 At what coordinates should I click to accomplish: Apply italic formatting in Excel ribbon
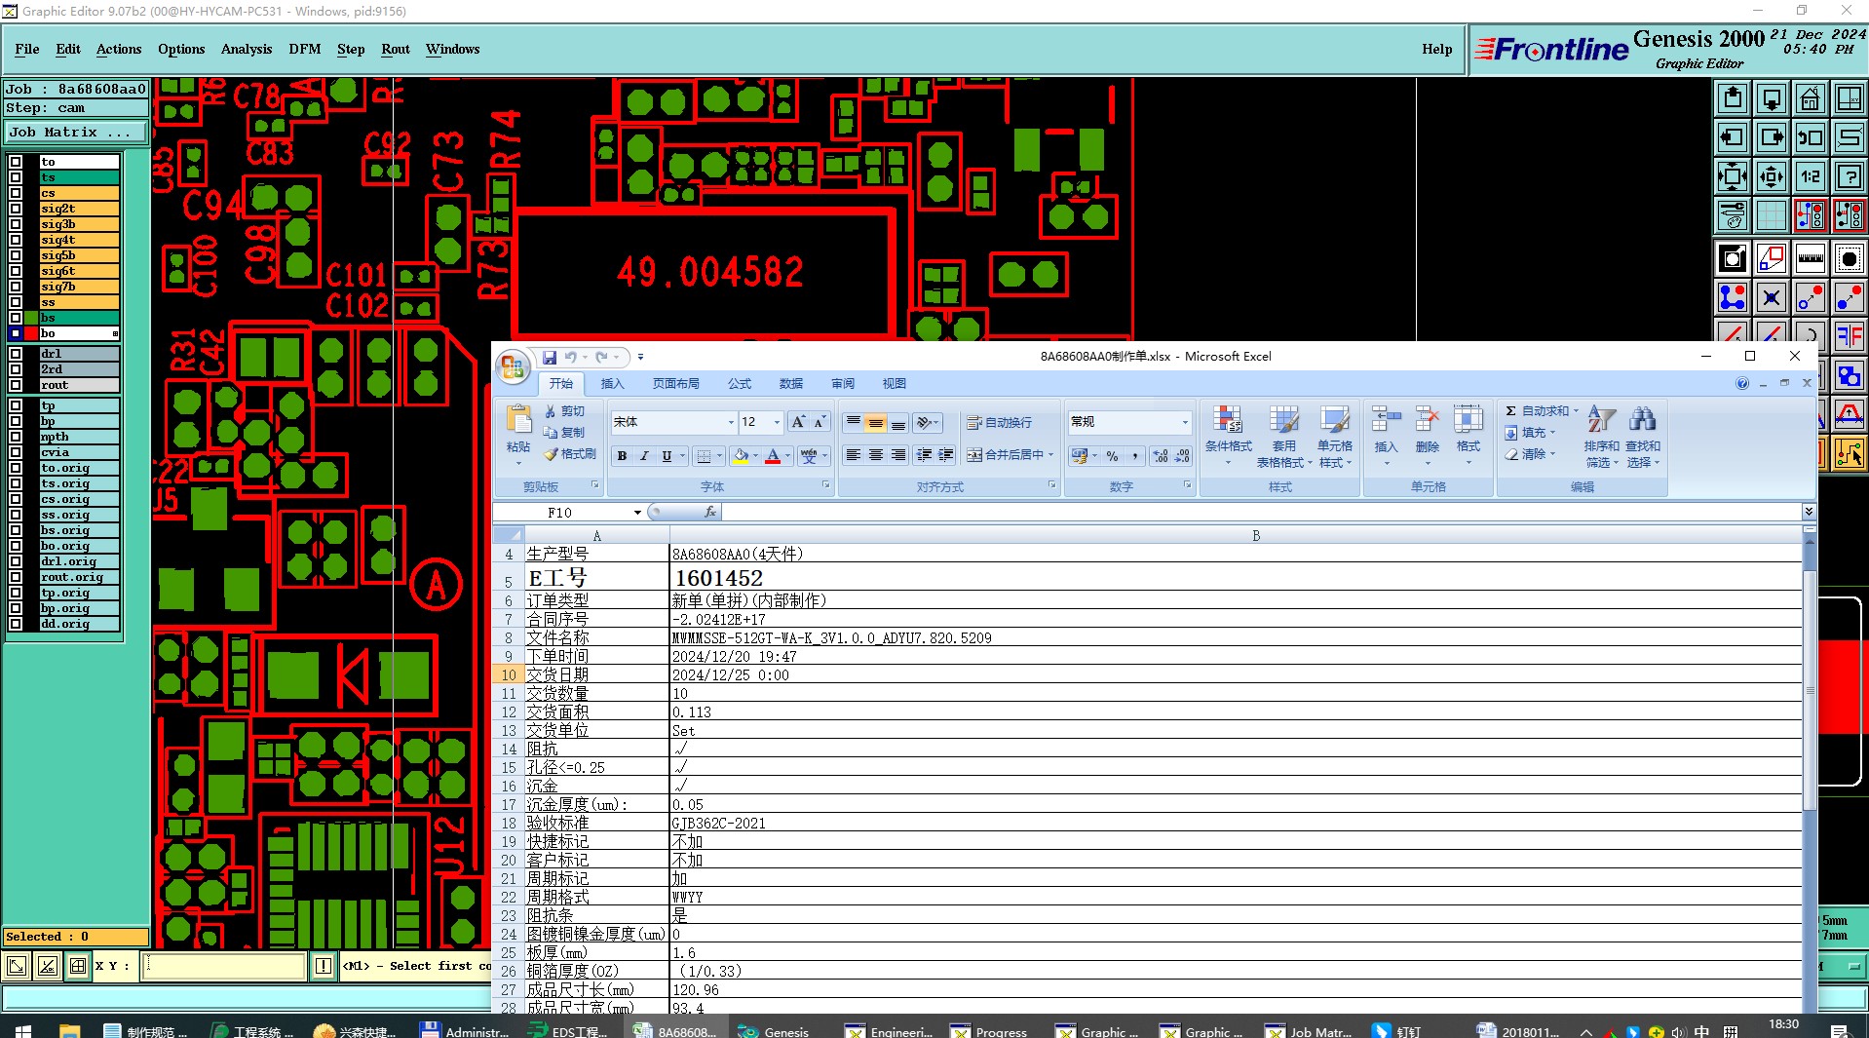tap(644, 455)
